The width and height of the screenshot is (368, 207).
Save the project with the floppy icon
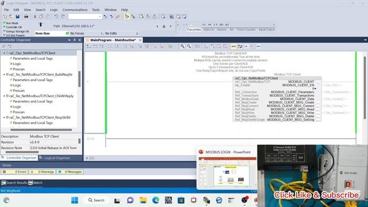point(18,17)
